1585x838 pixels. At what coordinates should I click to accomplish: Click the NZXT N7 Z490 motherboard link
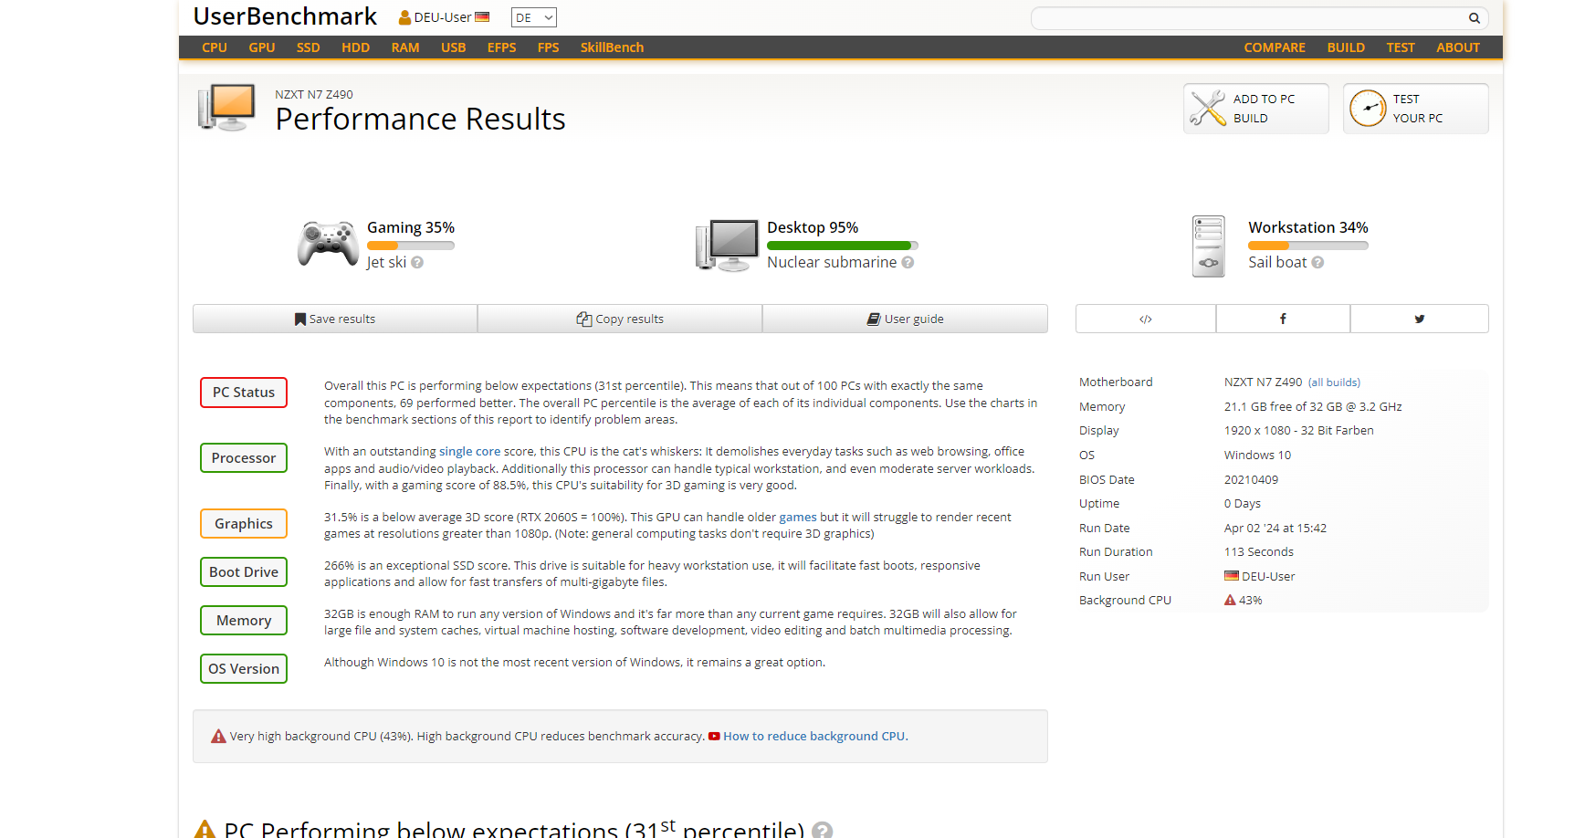1263,382
